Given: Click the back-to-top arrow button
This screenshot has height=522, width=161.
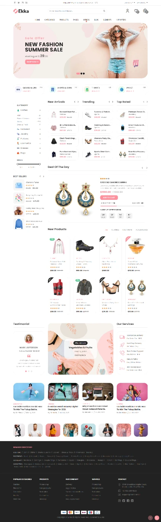Looking at the screenshot, I should pos(150,518).
